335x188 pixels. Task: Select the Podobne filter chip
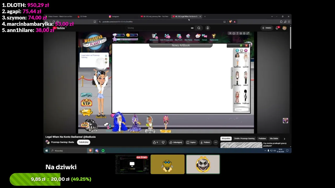[x=262, y=139]
